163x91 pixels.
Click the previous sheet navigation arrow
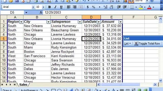click(x=6, y=85)
